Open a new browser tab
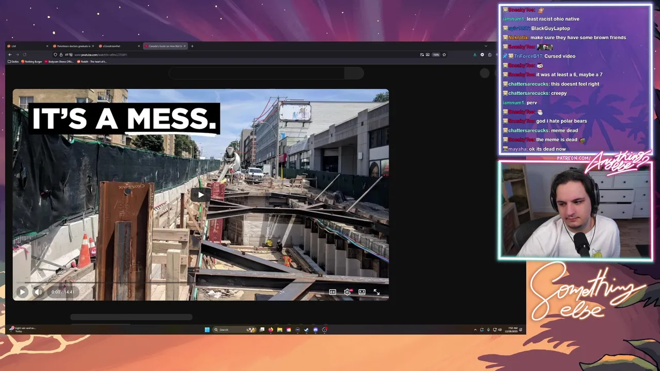The image size is (660, 371). [x=192, y=46]
